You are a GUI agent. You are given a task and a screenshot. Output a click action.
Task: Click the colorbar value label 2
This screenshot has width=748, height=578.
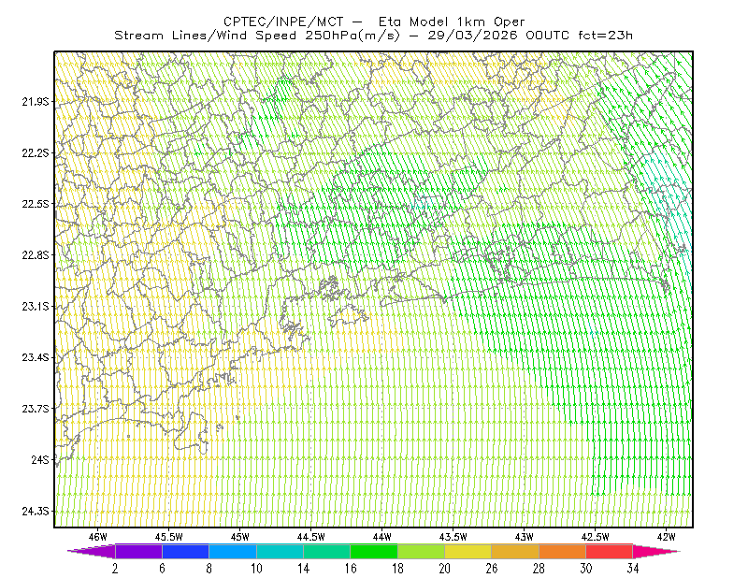click(115, 569)
